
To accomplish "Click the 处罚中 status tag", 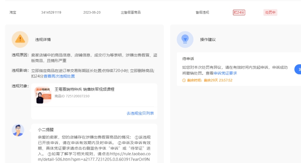I will point(270,13).
